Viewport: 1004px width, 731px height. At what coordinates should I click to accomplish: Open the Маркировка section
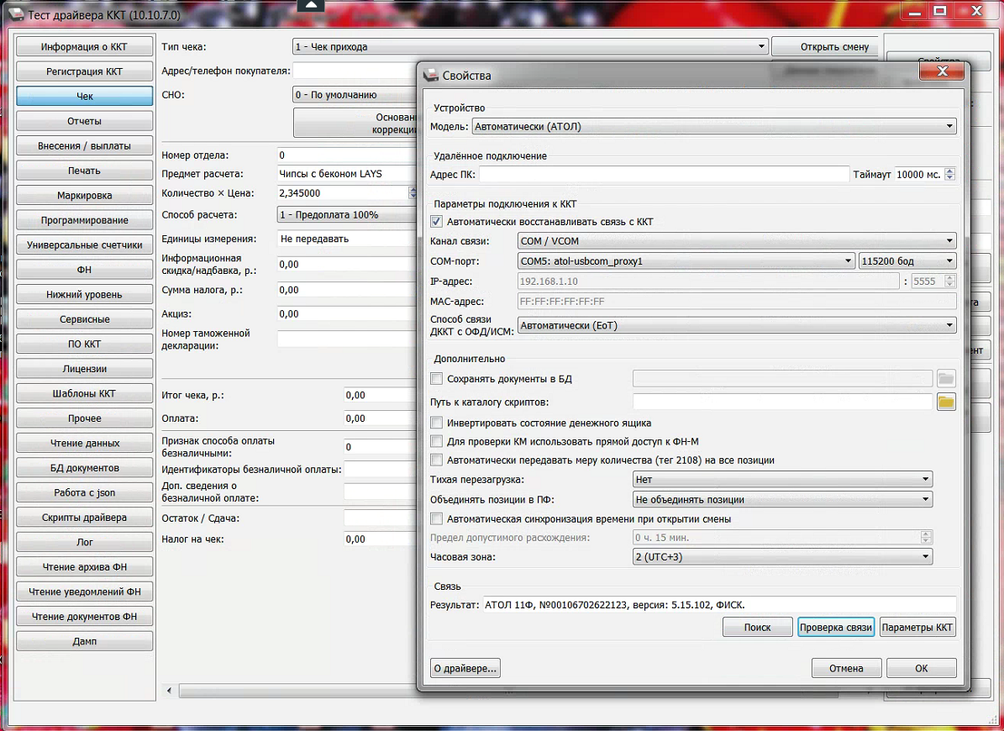[x=85, y=195]
